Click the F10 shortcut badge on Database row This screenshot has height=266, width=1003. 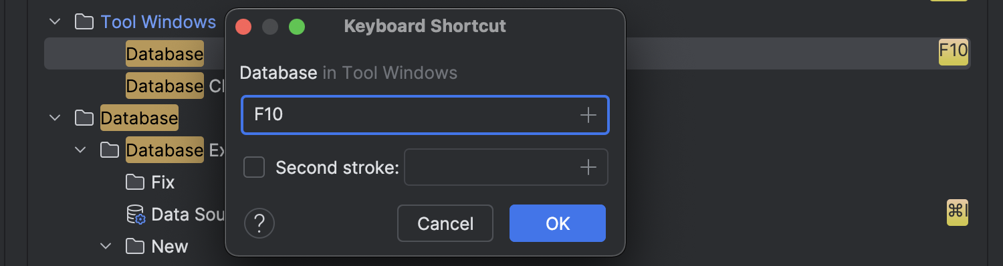click(954, 51)
